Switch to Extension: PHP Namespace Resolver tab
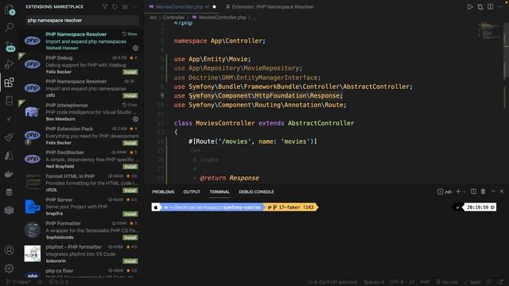 click(270, 7)
